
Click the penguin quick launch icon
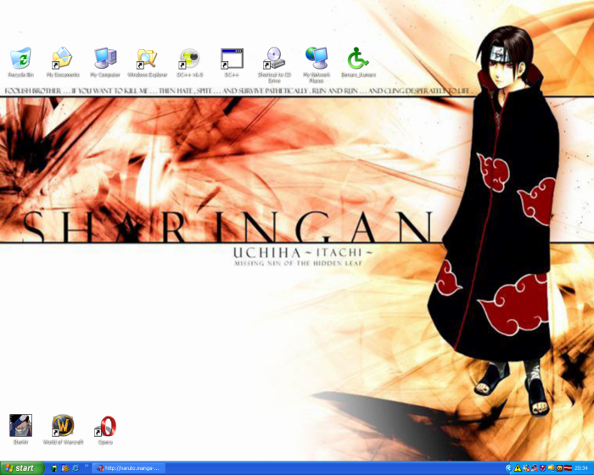pyautogui.click(x=54, y=468)
